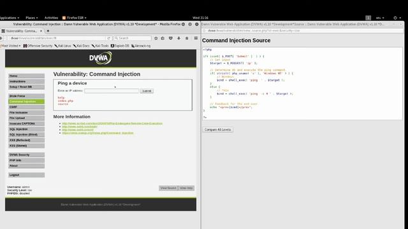Open XSS (Stored) in DVWA sidebar
The image size is (408, 229).
point(26,146)
